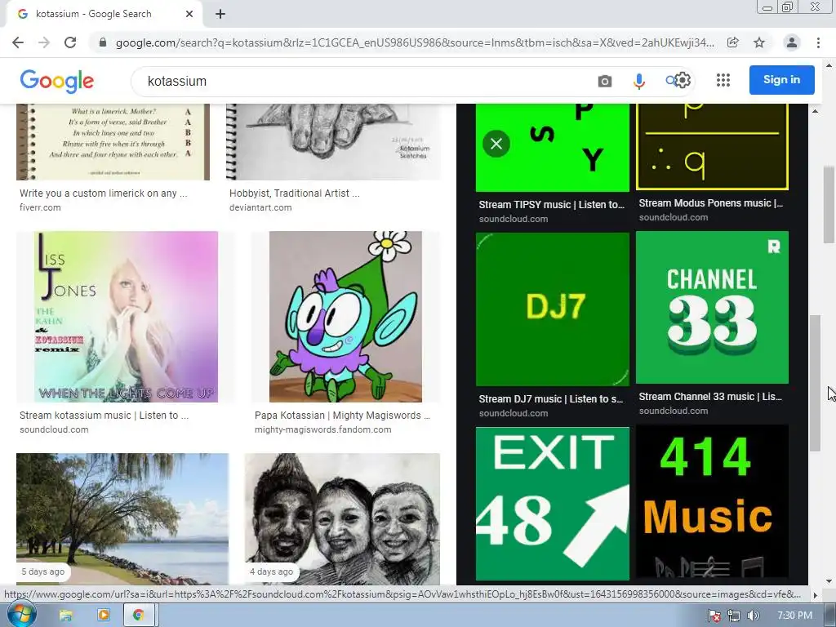Click the fiverr.com source text
This screenshot has height=627, width=836.
(x=40, y=207)
